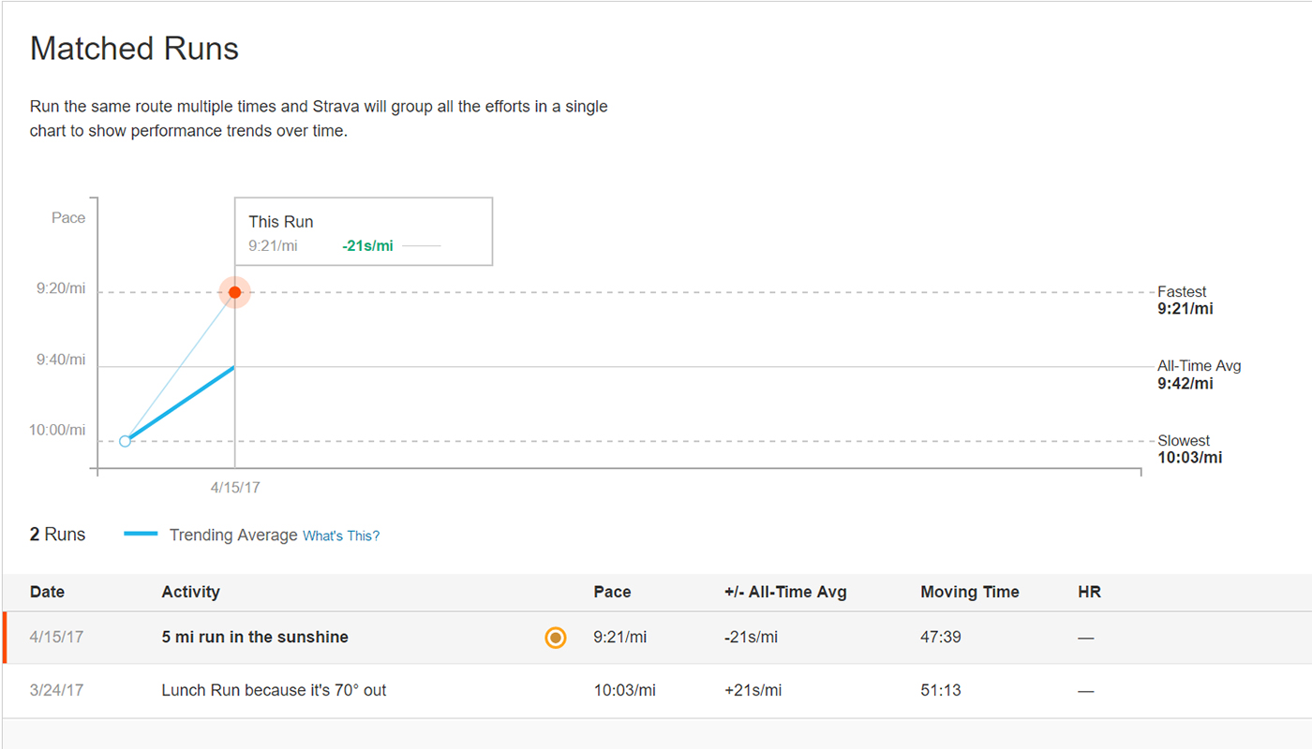Click the 9:21/mi pace table cell
Image resolution: width=1312 pixels, height=749 pixels.
(x=620, y=637)
